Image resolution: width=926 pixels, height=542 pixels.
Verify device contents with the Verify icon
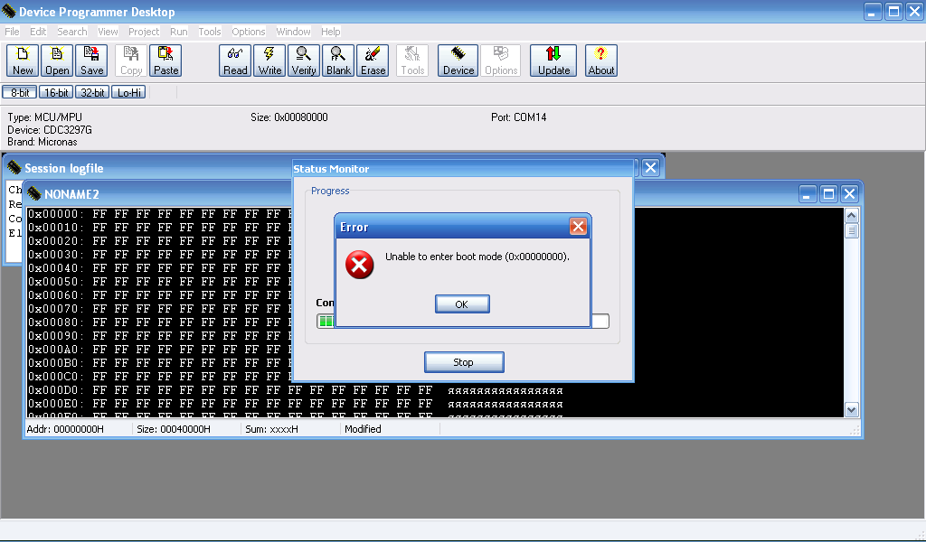(x=304, y=61)
